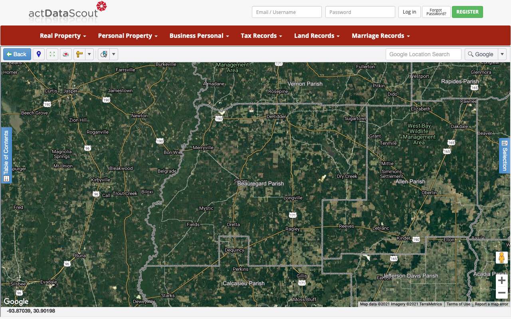The height and width of the screenshot is (319, 511).
Task: Click the zoom to full extent icon
Action: coord(52,54)
